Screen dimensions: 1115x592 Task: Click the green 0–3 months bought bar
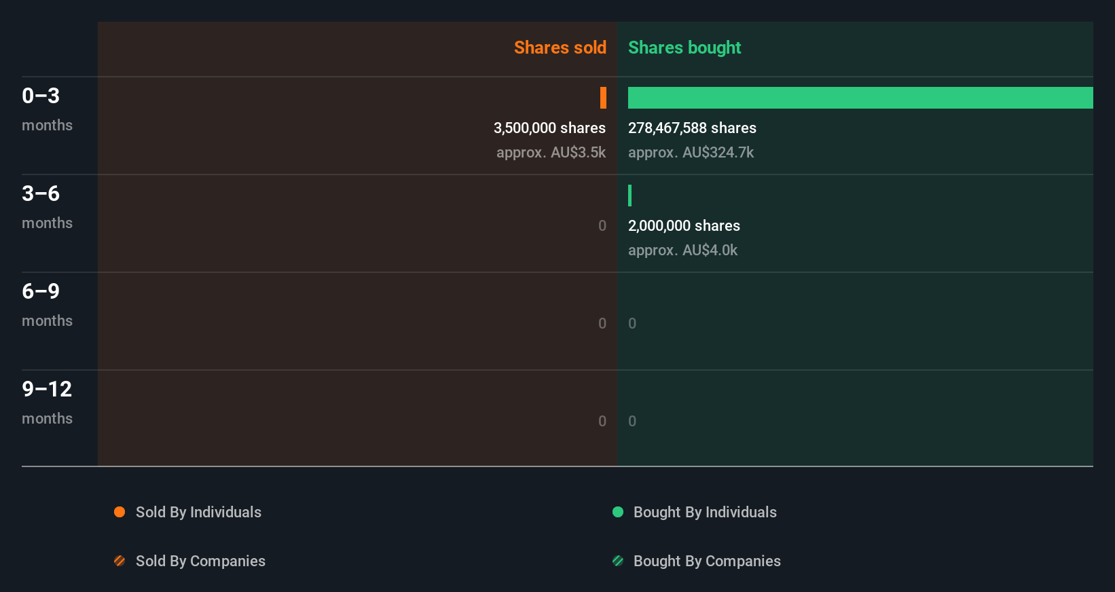point(860,98)
